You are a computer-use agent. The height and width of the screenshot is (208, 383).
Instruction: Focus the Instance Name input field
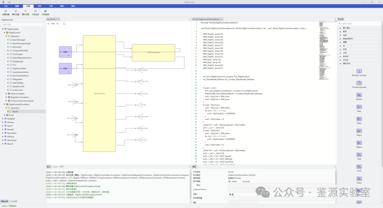click(x=281, y=190)
